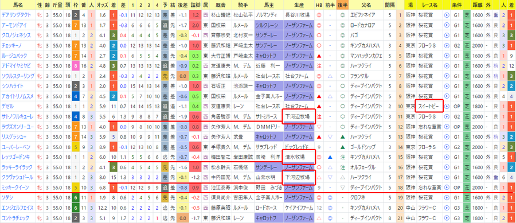The width and height of the screenshot is (516, 223).
Task: Click the play icon in レッツゴードンキ's row
Action: [447, 157]
